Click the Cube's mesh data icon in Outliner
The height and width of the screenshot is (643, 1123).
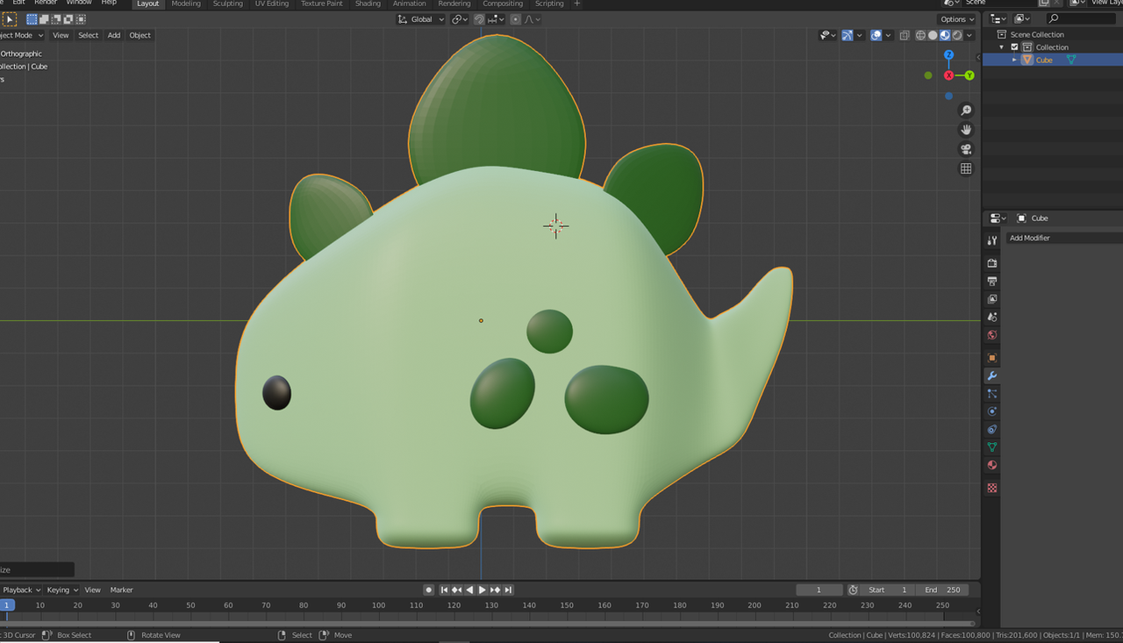[x=1071, y=60]
